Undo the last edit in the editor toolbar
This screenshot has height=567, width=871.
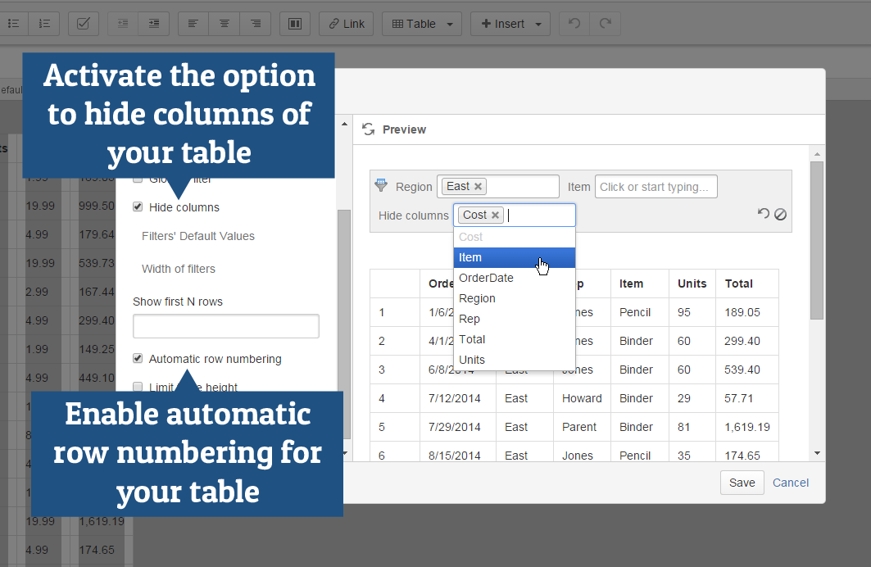click(574, 24)
